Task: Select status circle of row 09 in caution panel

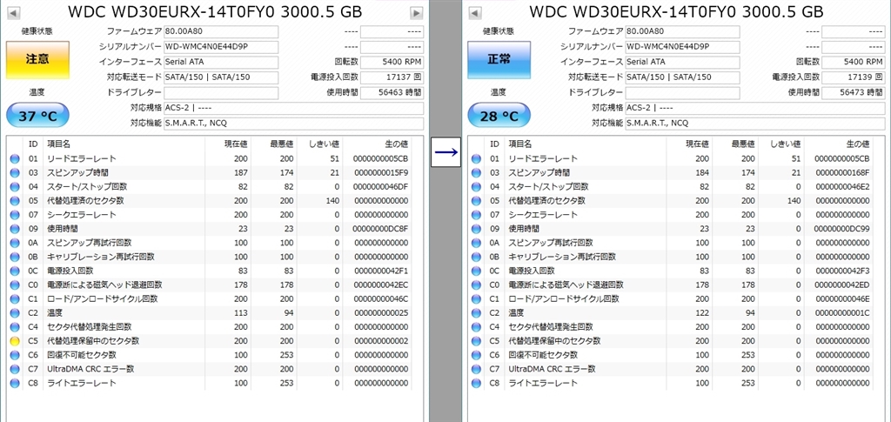Action: (15, 229)
